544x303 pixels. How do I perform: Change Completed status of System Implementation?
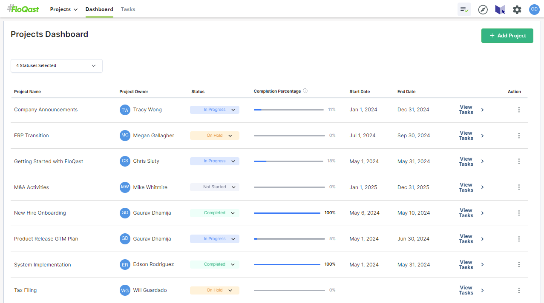tap(215, 264)
